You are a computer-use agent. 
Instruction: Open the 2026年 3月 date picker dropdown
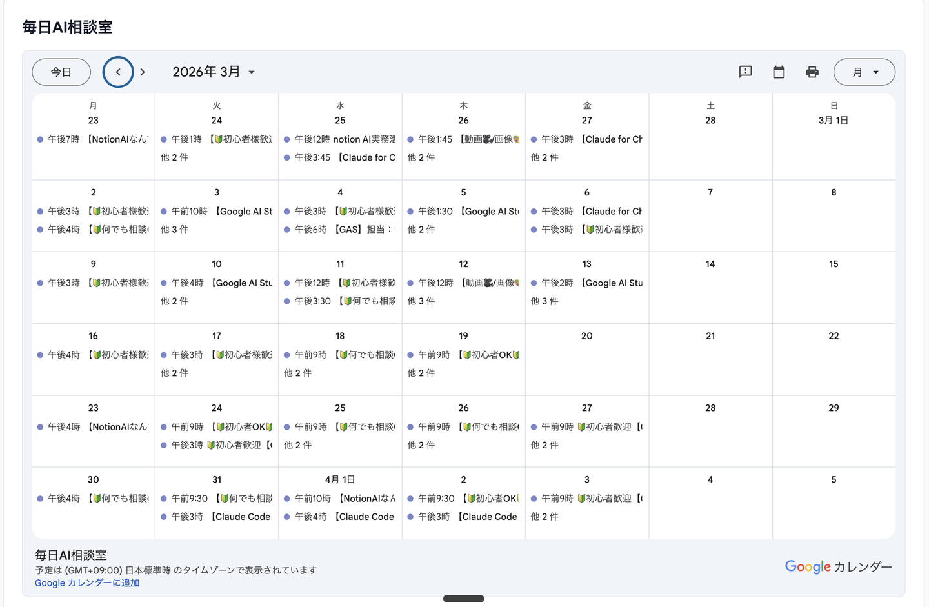[214, 72]
